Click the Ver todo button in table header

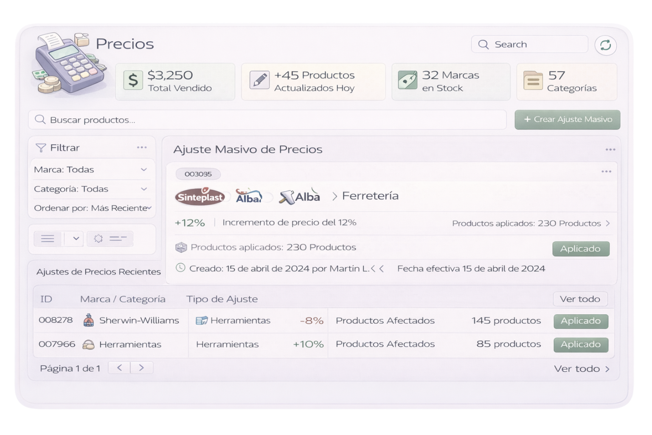click(580, 299)
